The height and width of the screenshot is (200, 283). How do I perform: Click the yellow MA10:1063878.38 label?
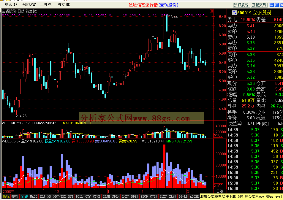(x=78, y=123)
